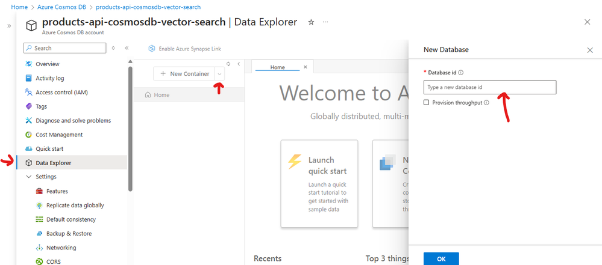Click the Access control (IAM) icon
The height and width of the screenshot is (265, 602).
click(28, 93)
